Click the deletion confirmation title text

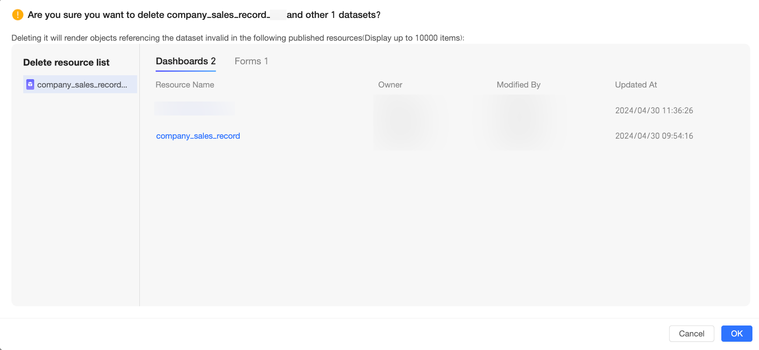[204, 15]
